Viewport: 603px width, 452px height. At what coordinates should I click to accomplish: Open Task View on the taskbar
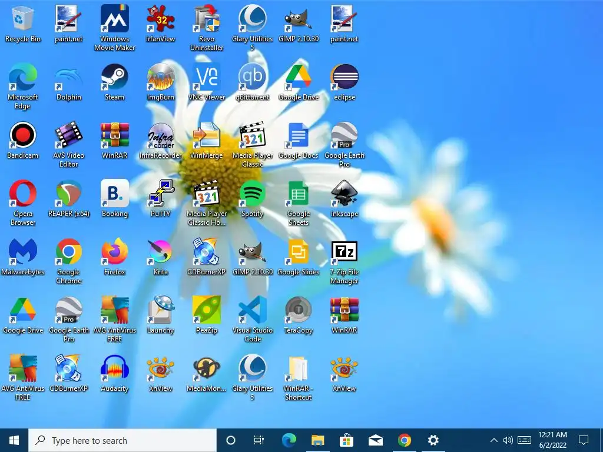[259, 440]
